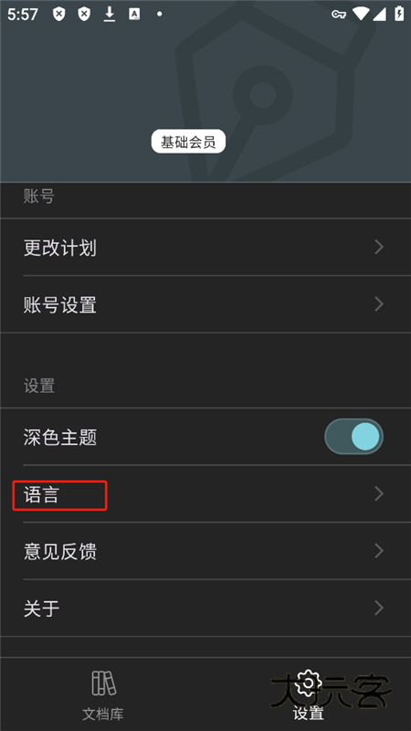
Task: Expand 账号设置 chevron arrow
Action: pyautogui.click(x=379, y=304)
